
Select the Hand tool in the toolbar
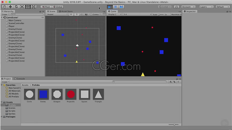(4, 7)
